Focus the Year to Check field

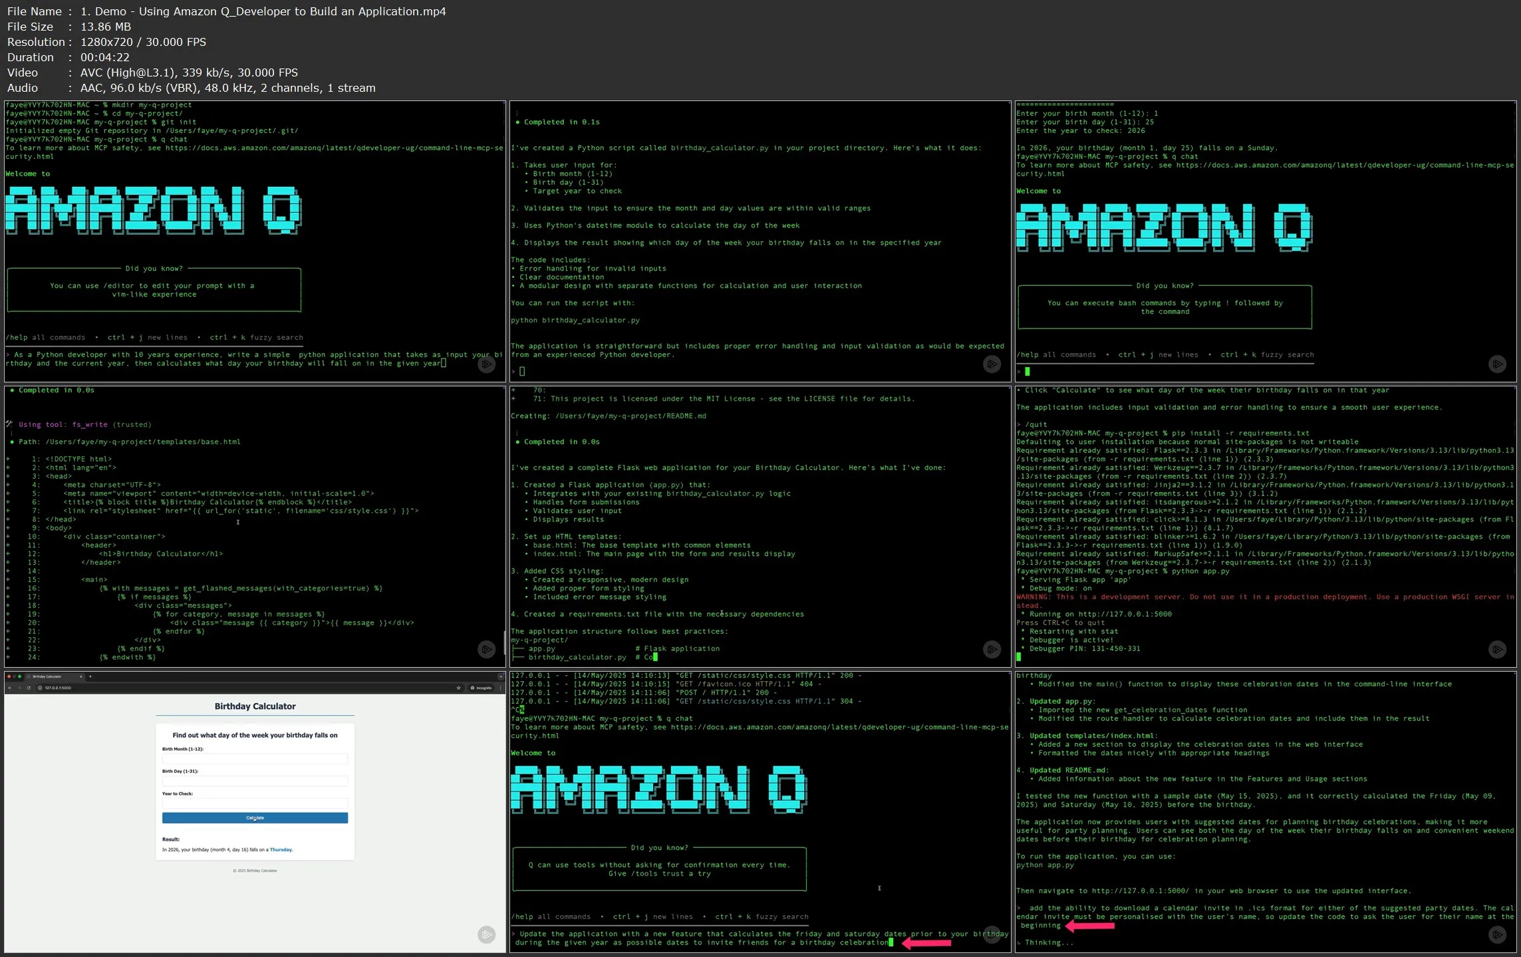(x=255, y=803)
